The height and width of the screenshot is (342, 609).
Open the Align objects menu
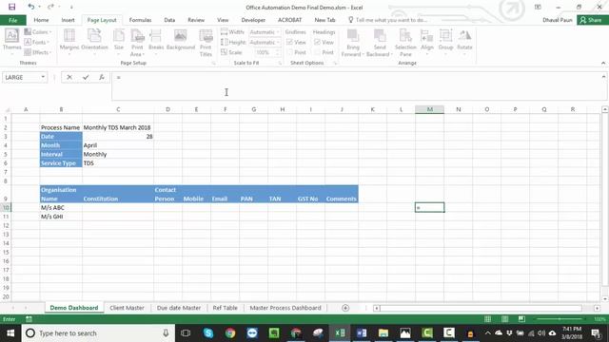(x=427, y=42)
